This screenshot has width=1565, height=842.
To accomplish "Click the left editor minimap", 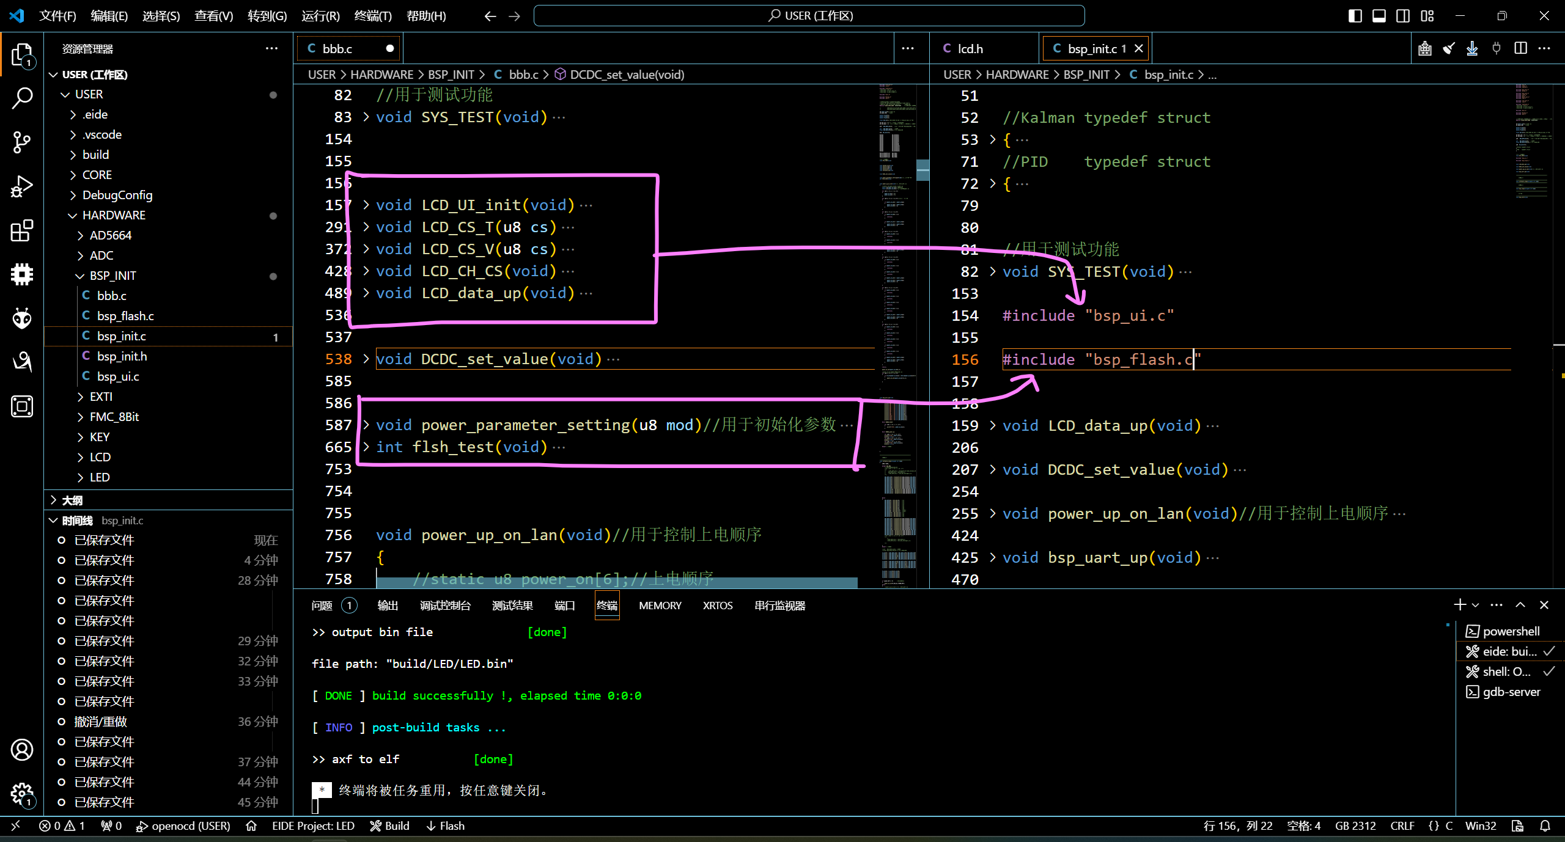I will [899, 336].
